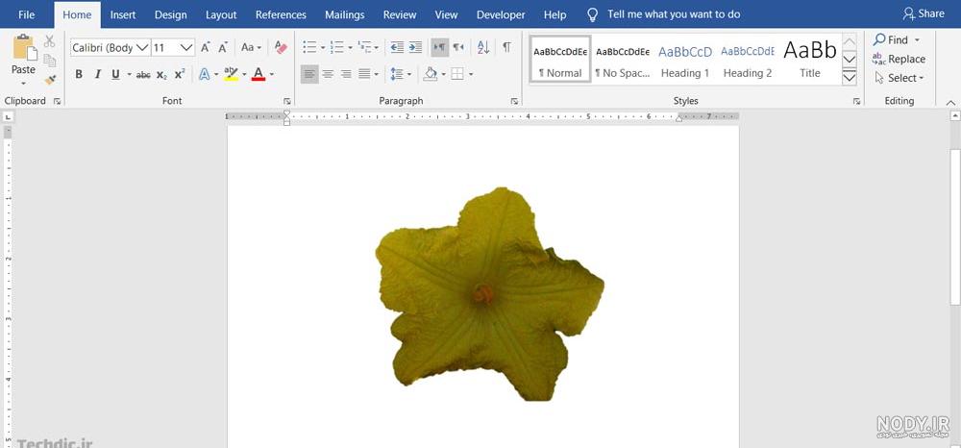Set right-to-left text direction

click(458, 47)
